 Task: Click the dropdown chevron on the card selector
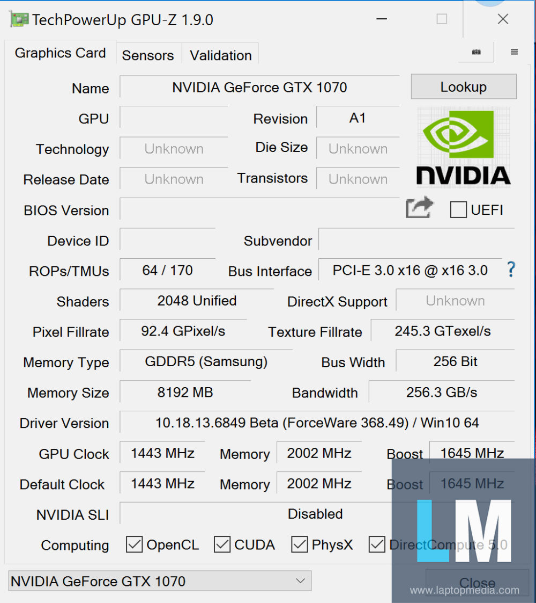300,581
